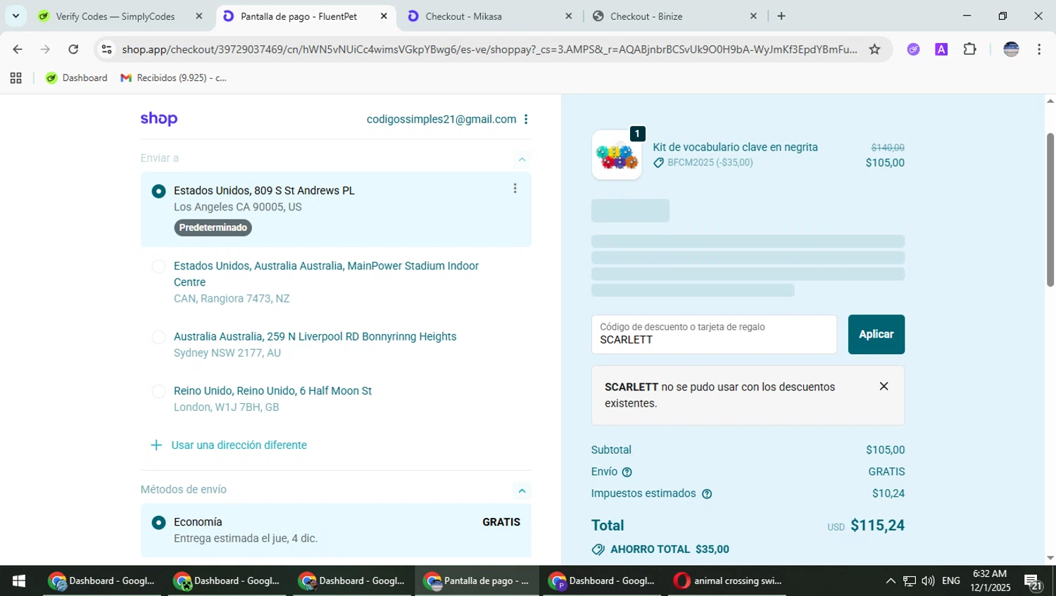Close the Verify Codes tab
This screenshot has height=596, width=1056.
click(199, 16)
